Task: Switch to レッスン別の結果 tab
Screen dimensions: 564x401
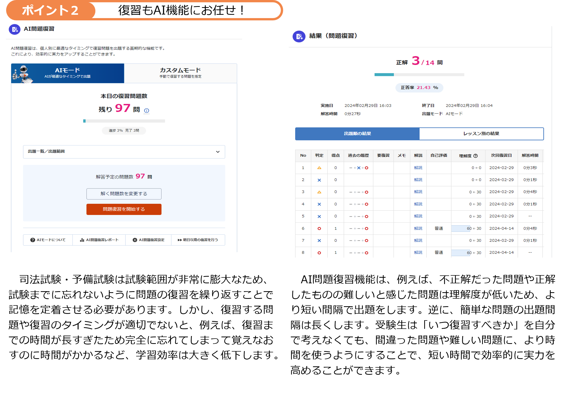Action: [x=481, y=134]
